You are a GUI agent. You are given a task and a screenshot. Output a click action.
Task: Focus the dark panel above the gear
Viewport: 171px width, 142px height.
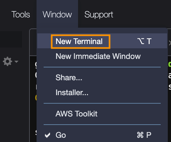point(11,39)
